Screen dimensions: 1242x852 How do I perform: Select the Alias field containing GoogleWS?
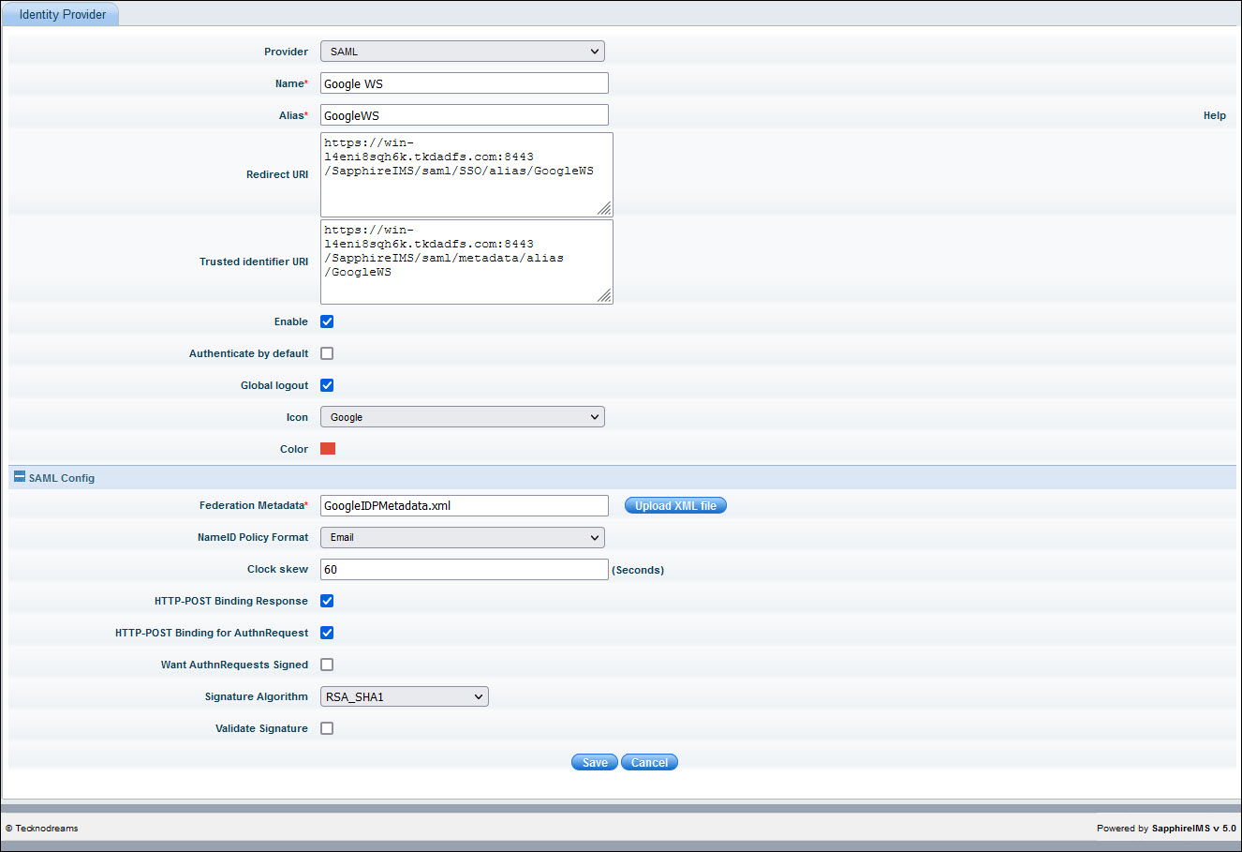pos(464,114)
